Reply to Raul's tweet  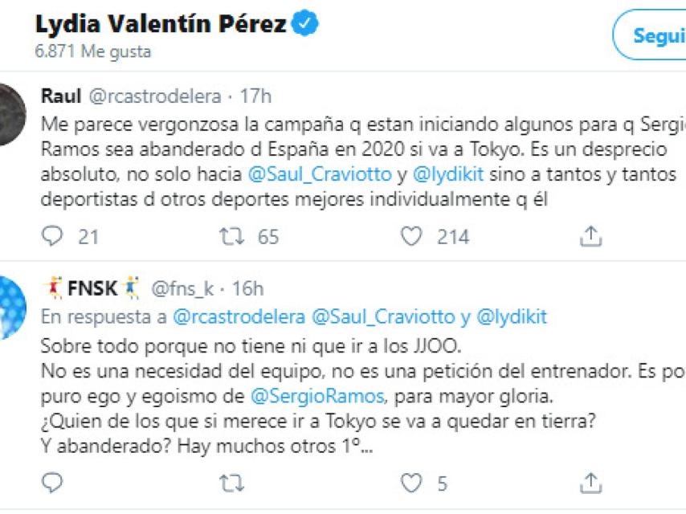click(x=51, y=236)
